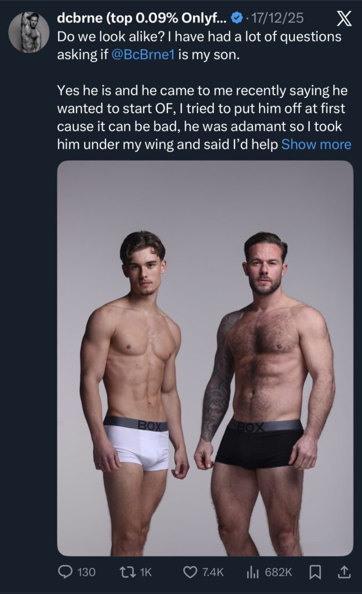The height and width of the screenshot is (594, 362).
Task: Click the X logo in the post header
Action: click(344, 18)
